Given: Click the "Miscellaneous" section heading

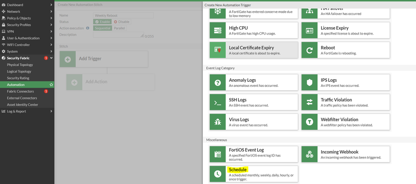Looking at the screenshot, I should click(x=217, y=140).
